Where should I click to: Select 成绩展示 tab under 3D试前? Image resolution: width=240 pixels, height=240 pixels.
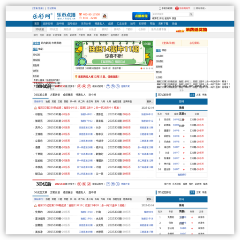(68, 95)
